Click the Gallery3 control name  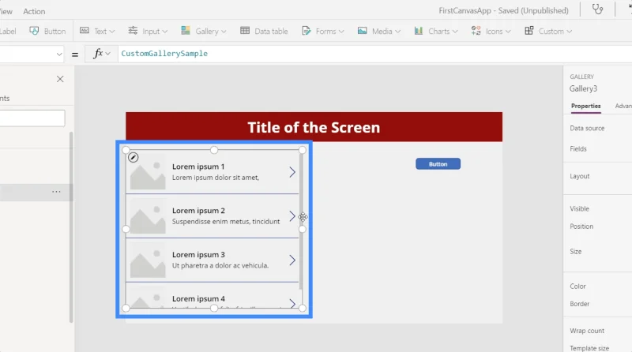tap(583, 88)
